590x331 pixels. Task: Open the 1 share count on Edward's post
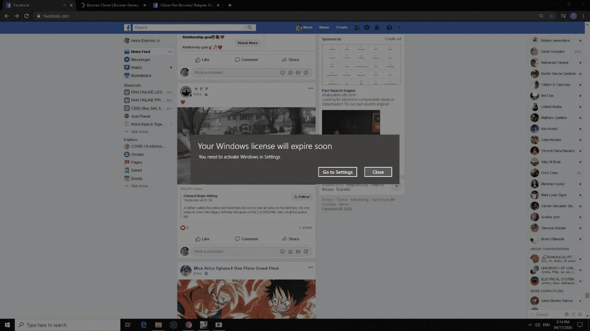pyautogui.click(x=306, y=228)
